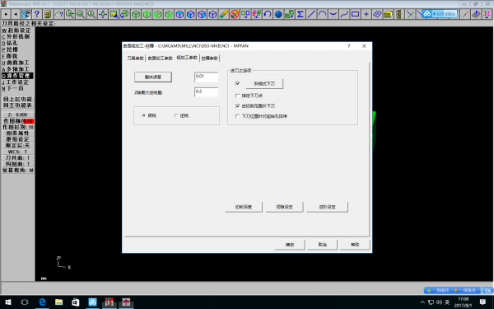This screenshot has width=494, height=309.
Task: Toggle checkbox beside 螺旋式下刀 button
Action: tap(238, 83)
